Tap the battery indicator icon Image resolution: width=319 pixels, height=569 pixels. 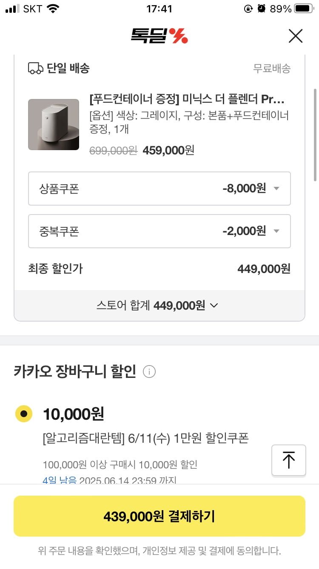[x=304, y=9]
